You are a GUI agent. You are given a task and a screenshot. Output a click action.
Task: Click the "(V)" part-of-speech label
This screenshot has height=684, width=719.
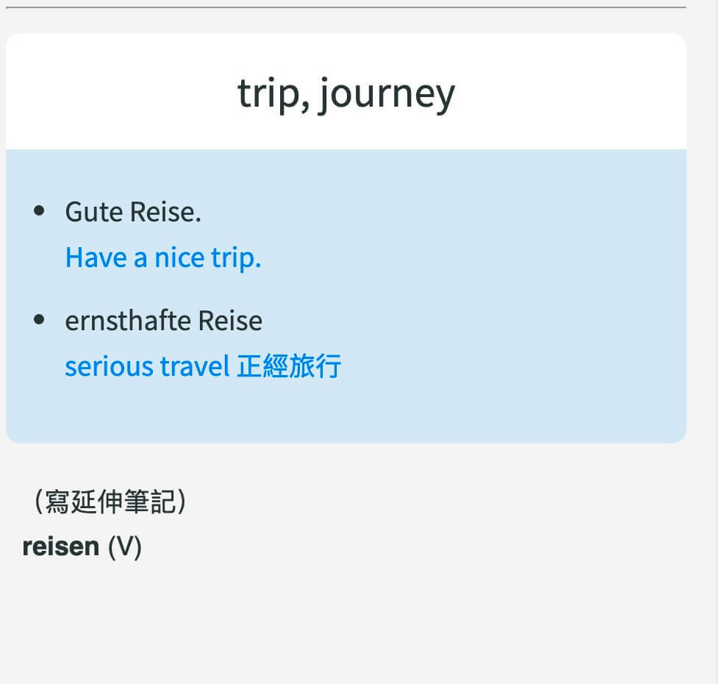click(124, 546)
